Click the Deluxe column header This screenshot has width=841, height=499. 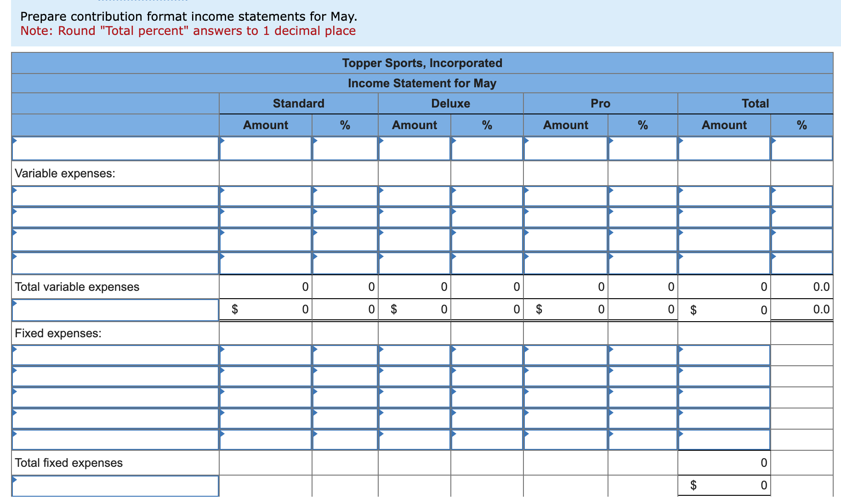[451, 103]
